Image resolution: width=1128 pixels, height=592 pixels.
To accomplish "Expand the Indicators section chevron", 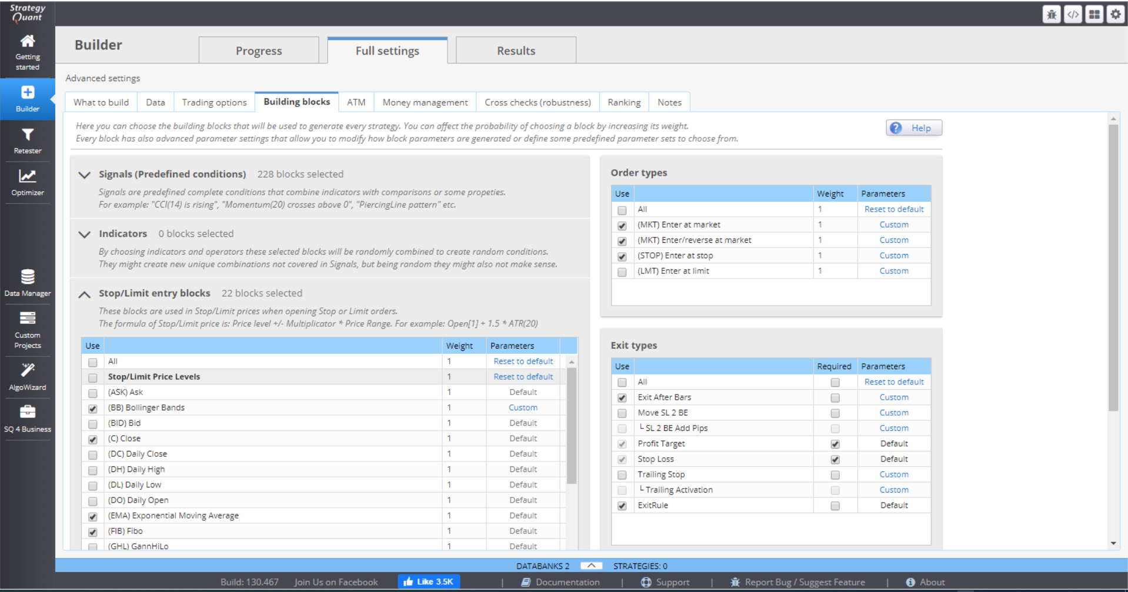I will [x=85, y=234].
